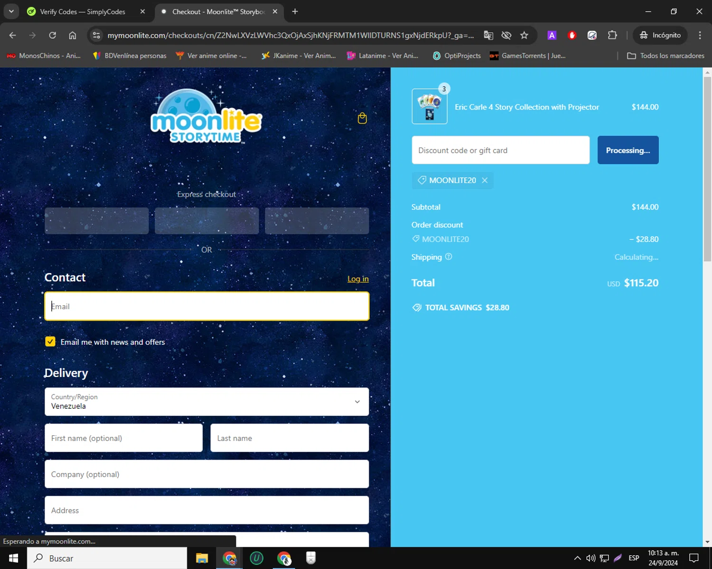Viewport: 712px width, 569px height.
Task: Select the Checkout - Moonlite Storybook tab
Action: [x=219, y=11]
